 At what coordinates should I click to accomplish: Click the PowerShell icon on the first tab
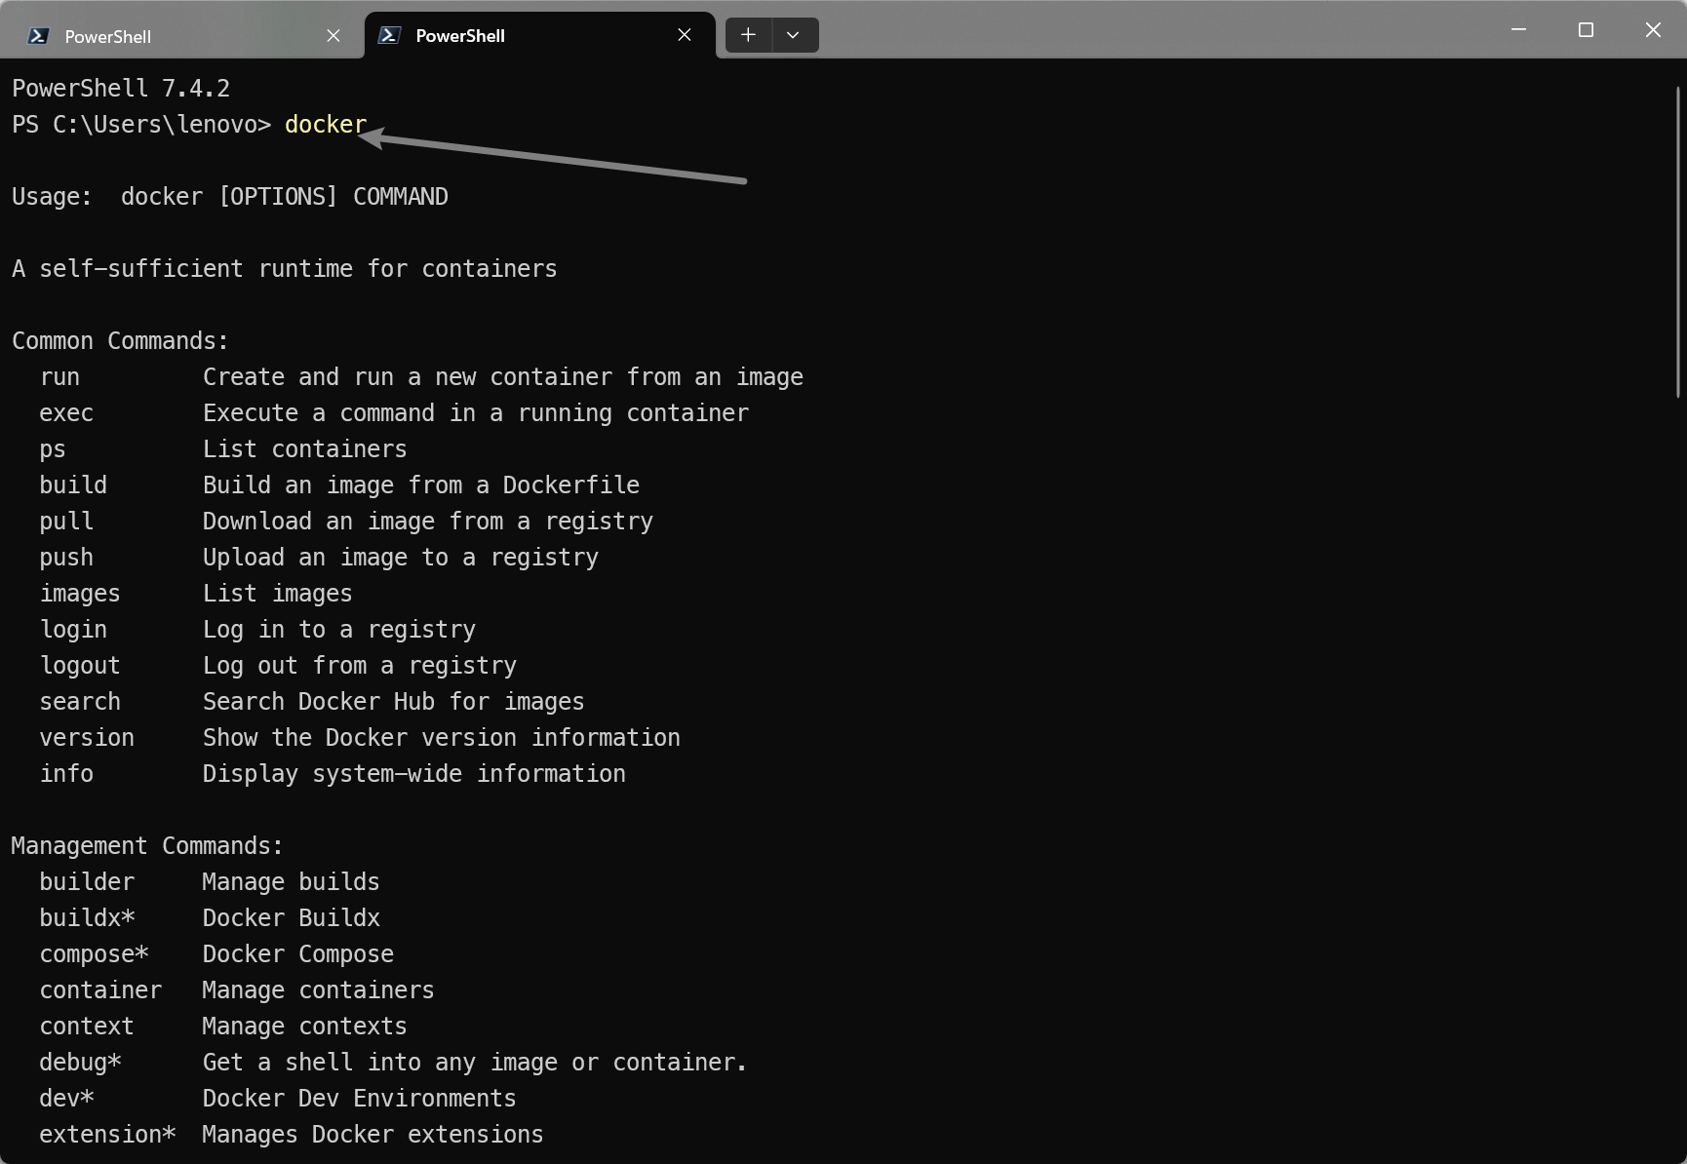click(x=39, y=36)
